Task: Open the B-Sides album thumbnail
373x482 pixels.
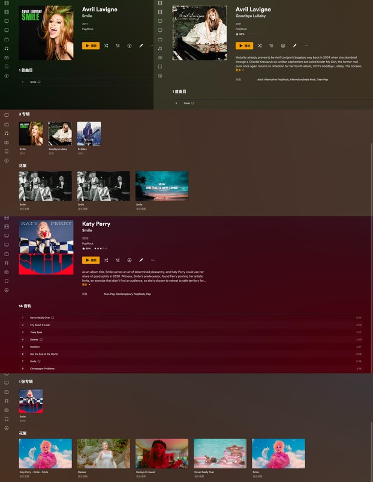Action: point(89,134)
